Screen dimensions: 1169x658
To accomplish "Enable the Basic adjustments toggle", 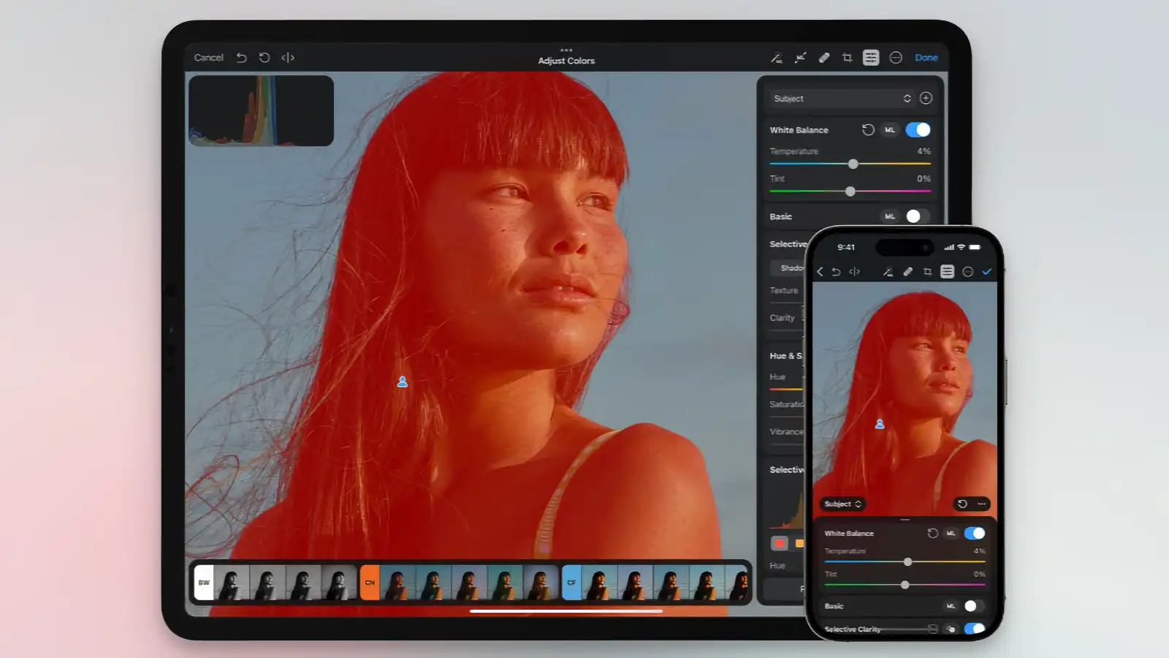I will [918, 216].
